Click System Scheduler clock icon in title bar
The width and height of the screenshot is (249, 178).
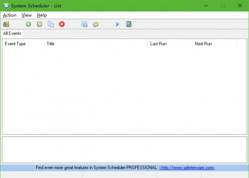6,5
